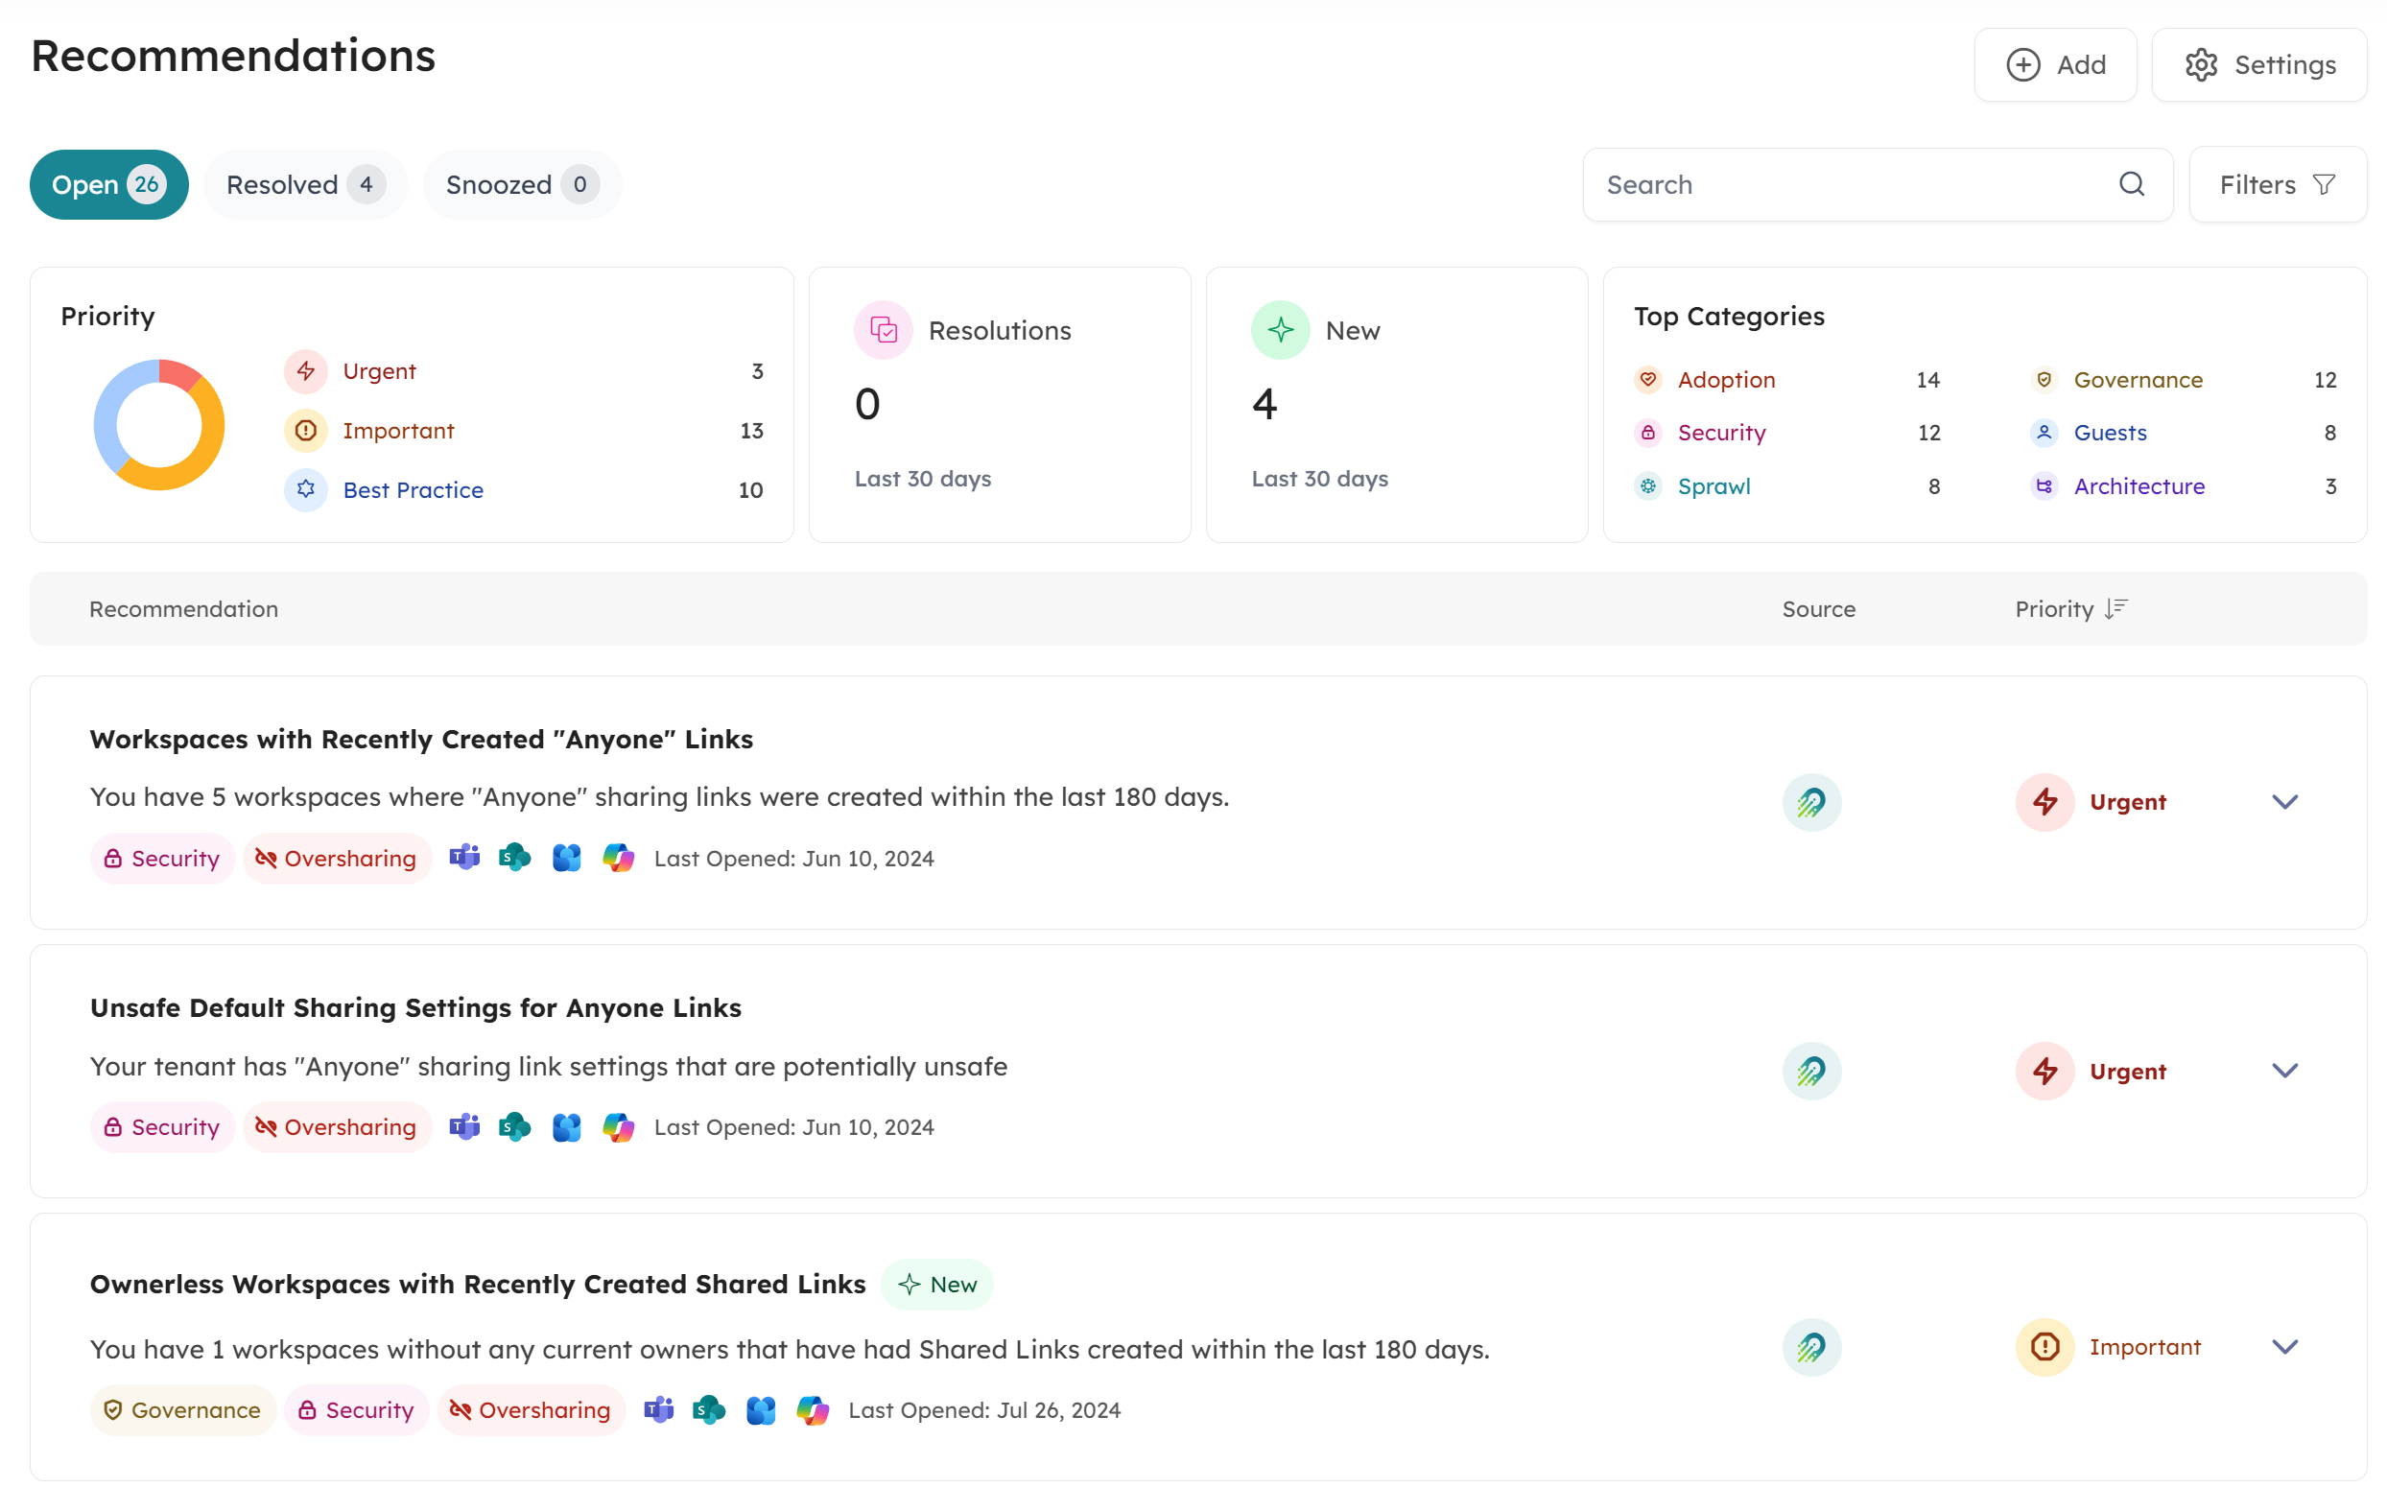The image size is (2387, 1488).
Task: Click the Priority column sort icon
Action: (2115, 609)
